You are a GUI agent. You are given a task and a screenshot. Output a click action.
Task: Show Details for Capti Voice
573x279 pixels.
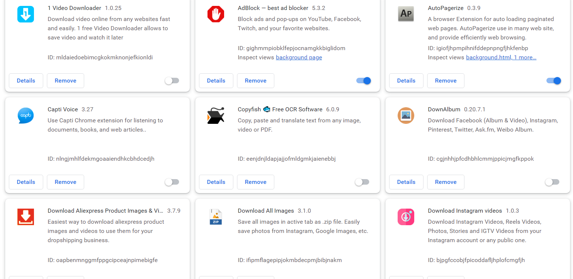point(26,182)
